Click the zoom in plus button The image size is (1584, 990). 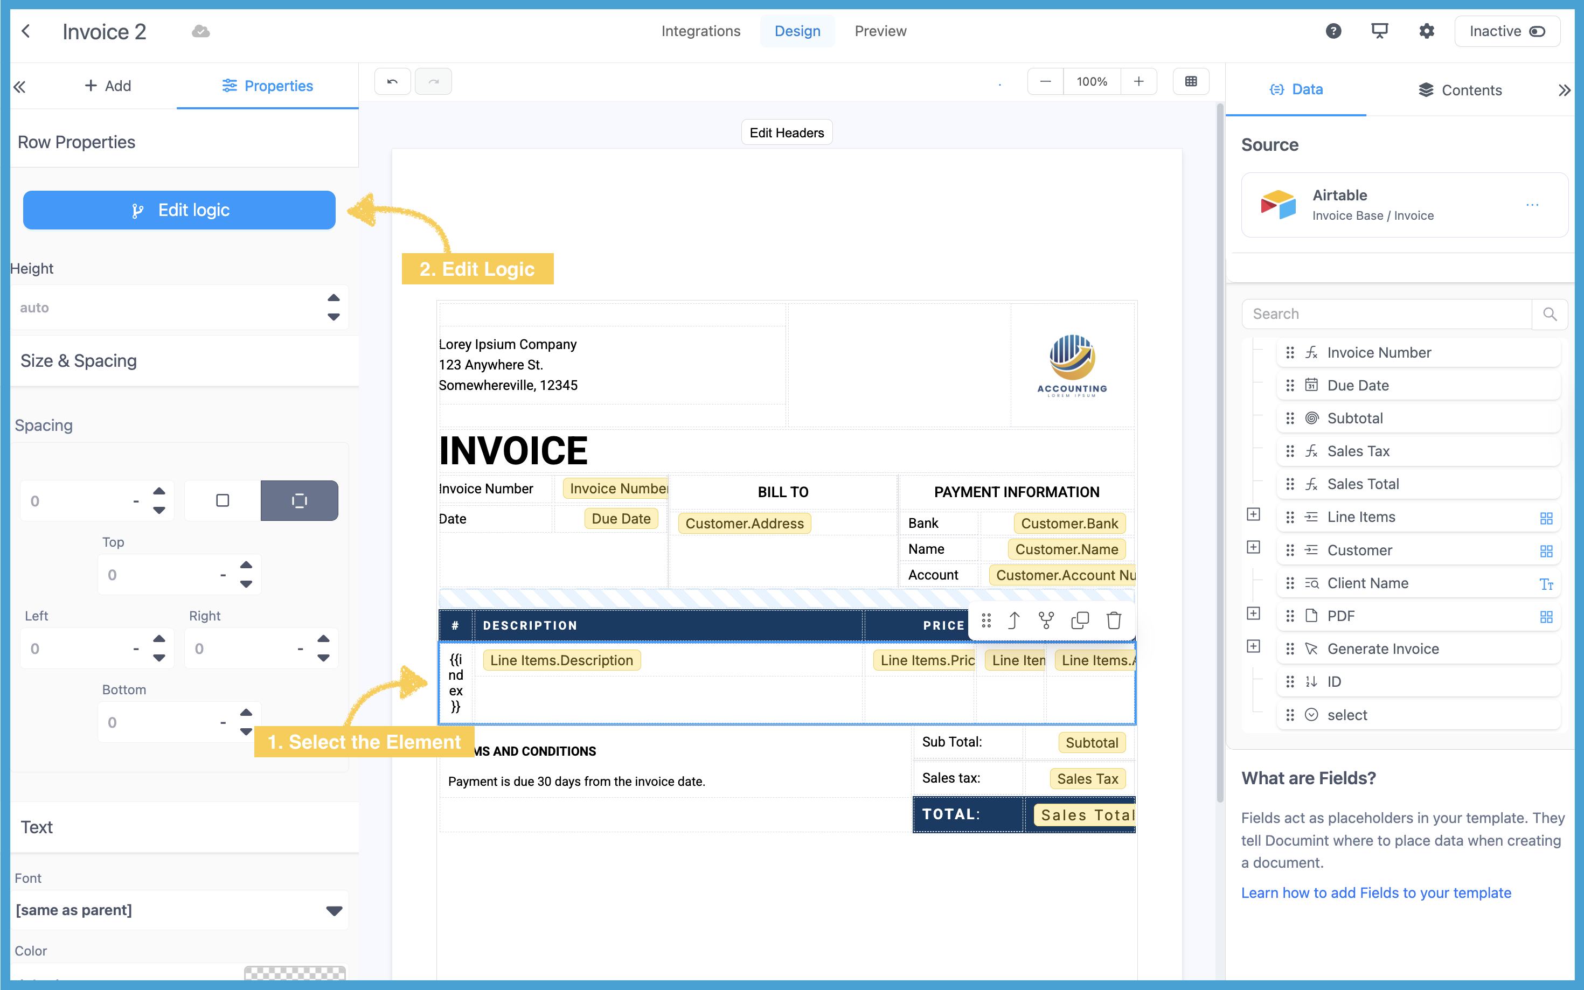pyautogui.click(x=1139, y=82)
